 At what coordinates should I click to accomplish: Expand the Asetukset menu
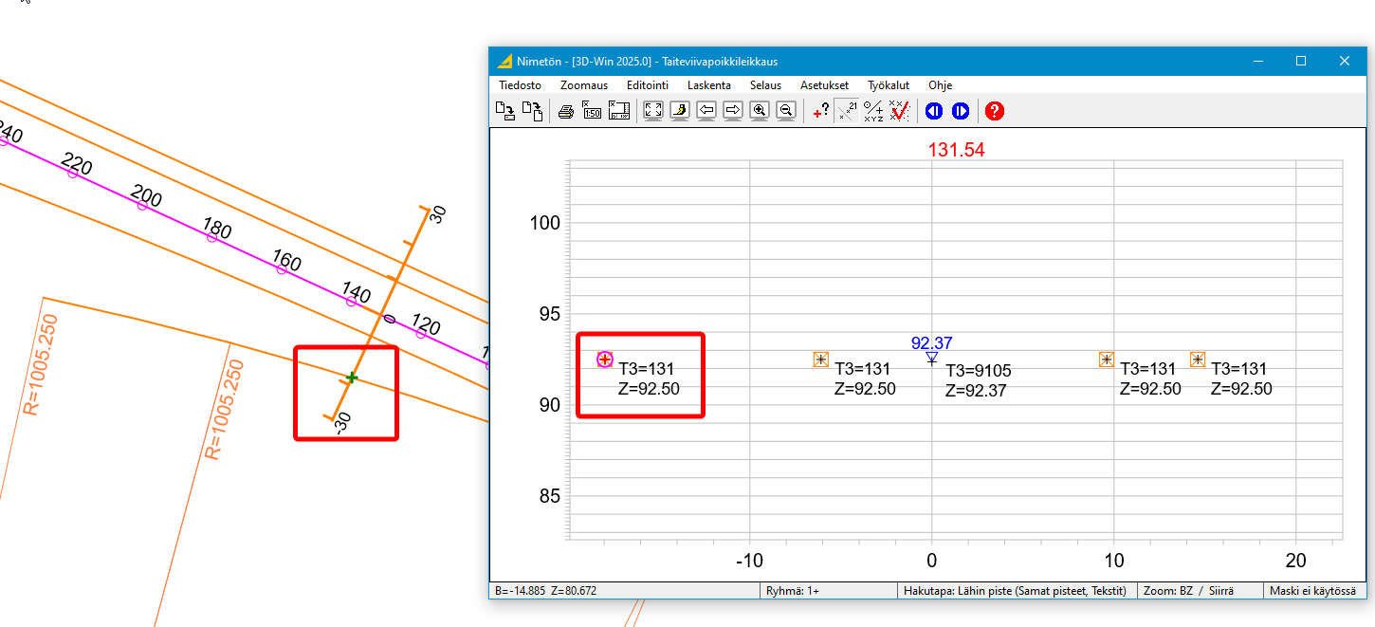[x=824, y=85]
